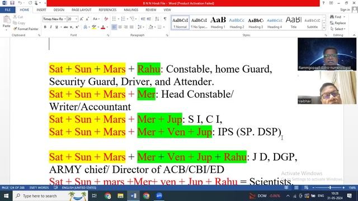Viewport: 358px width, 201px height.
Task: Shrink the font size
Action: (87, 19)
